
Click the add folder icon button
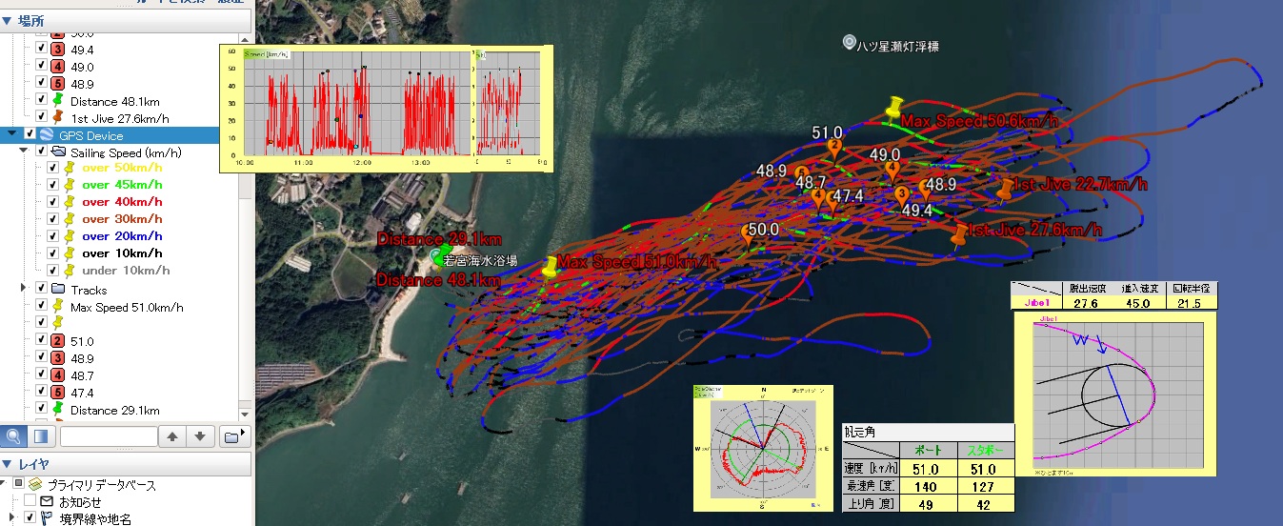tap(231, 436)
